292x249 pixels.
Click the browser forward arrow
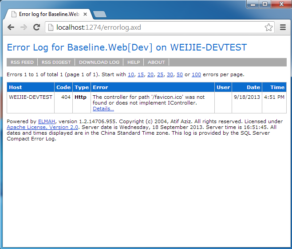coord(24,27)
